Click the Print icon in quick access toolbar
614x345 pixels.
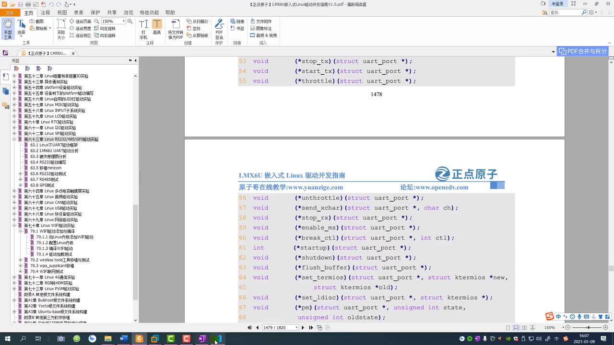click(28, 4)
